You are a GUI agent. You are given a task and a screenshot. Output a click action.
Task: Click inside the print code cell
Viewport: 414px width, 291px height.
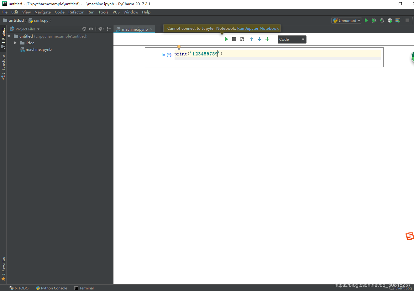click(196, 54)
